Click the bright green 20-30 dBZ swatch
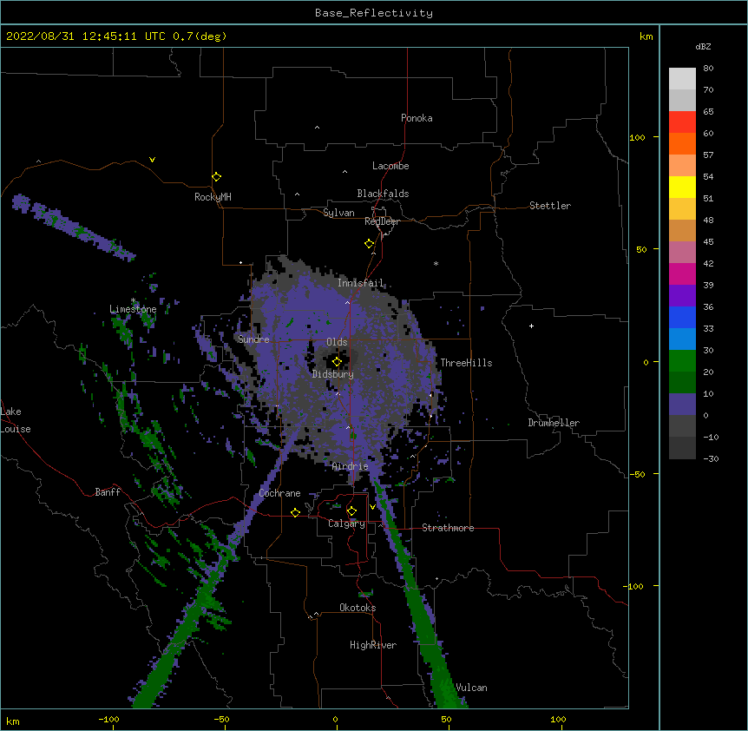The image size is (748, 731). coord(682,361)
